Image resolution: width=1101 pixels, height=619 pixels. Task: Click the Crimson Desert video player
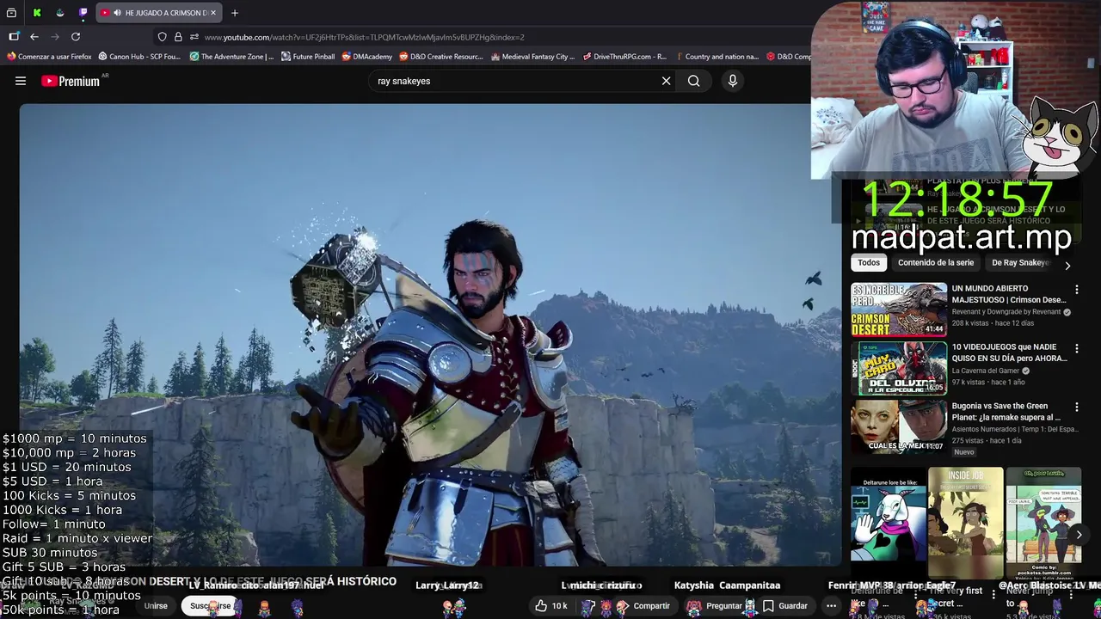430,335
